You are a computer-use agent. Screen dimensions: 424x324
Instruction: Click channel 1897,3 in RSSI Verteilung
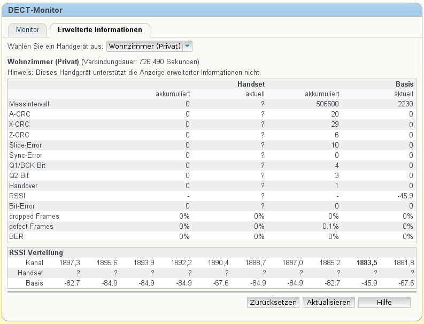click(x=70, y=263)
